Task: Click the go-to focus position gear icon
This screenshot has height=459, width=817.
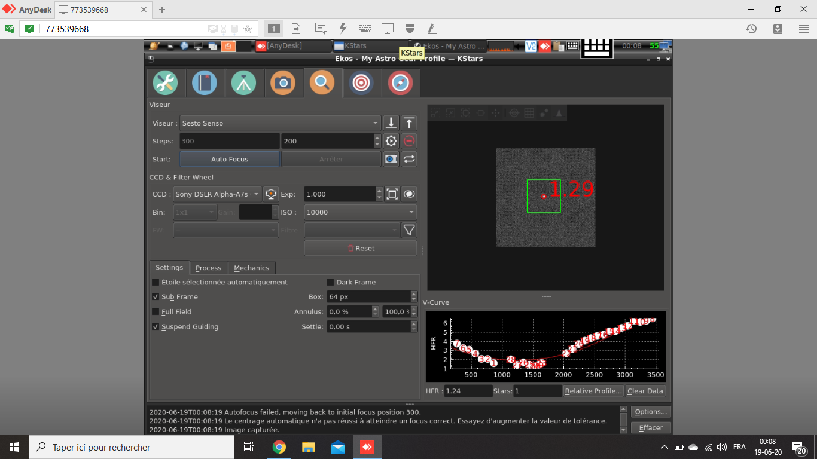Action: coord(391,141)
